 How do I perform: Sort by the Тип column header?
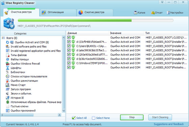tap(166, 33)
